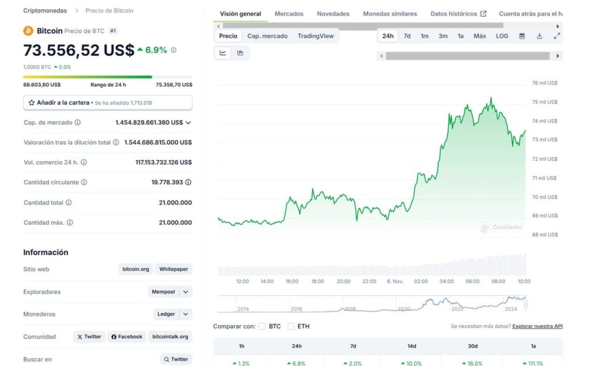Screen dimensions: 589x366
Task: Open Visión general tab
Action: [240, 14]
